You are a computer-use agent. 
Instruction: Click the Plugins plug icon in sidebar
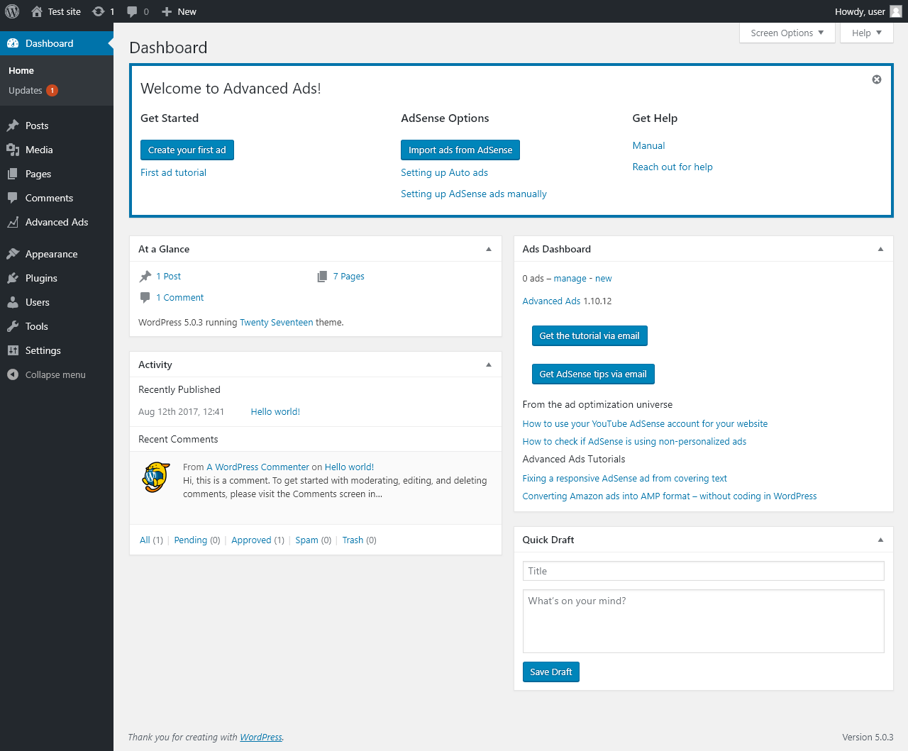click(13, 278)
